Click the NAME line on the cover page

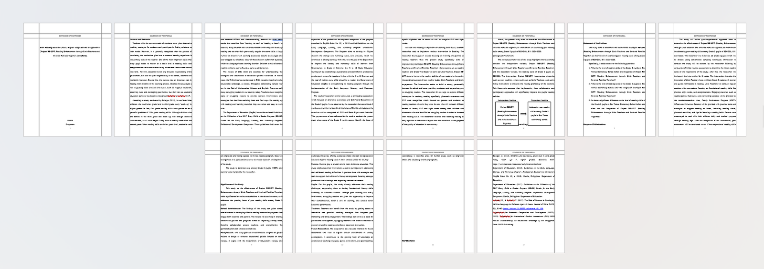[70, 121]
